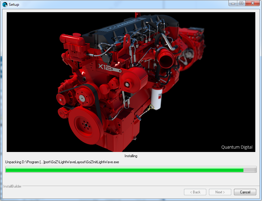
Task: Click the Setup app icon in title bar
Action: tap(5, 5)
